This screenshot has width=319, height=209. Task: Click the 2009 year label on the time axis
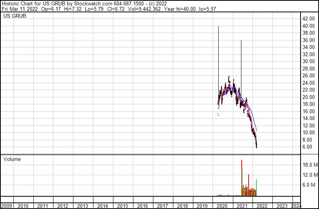7,206
